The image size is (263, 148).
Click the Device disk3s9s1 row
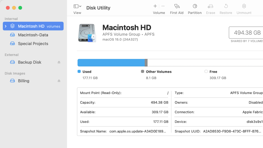(x=219, y=122)
